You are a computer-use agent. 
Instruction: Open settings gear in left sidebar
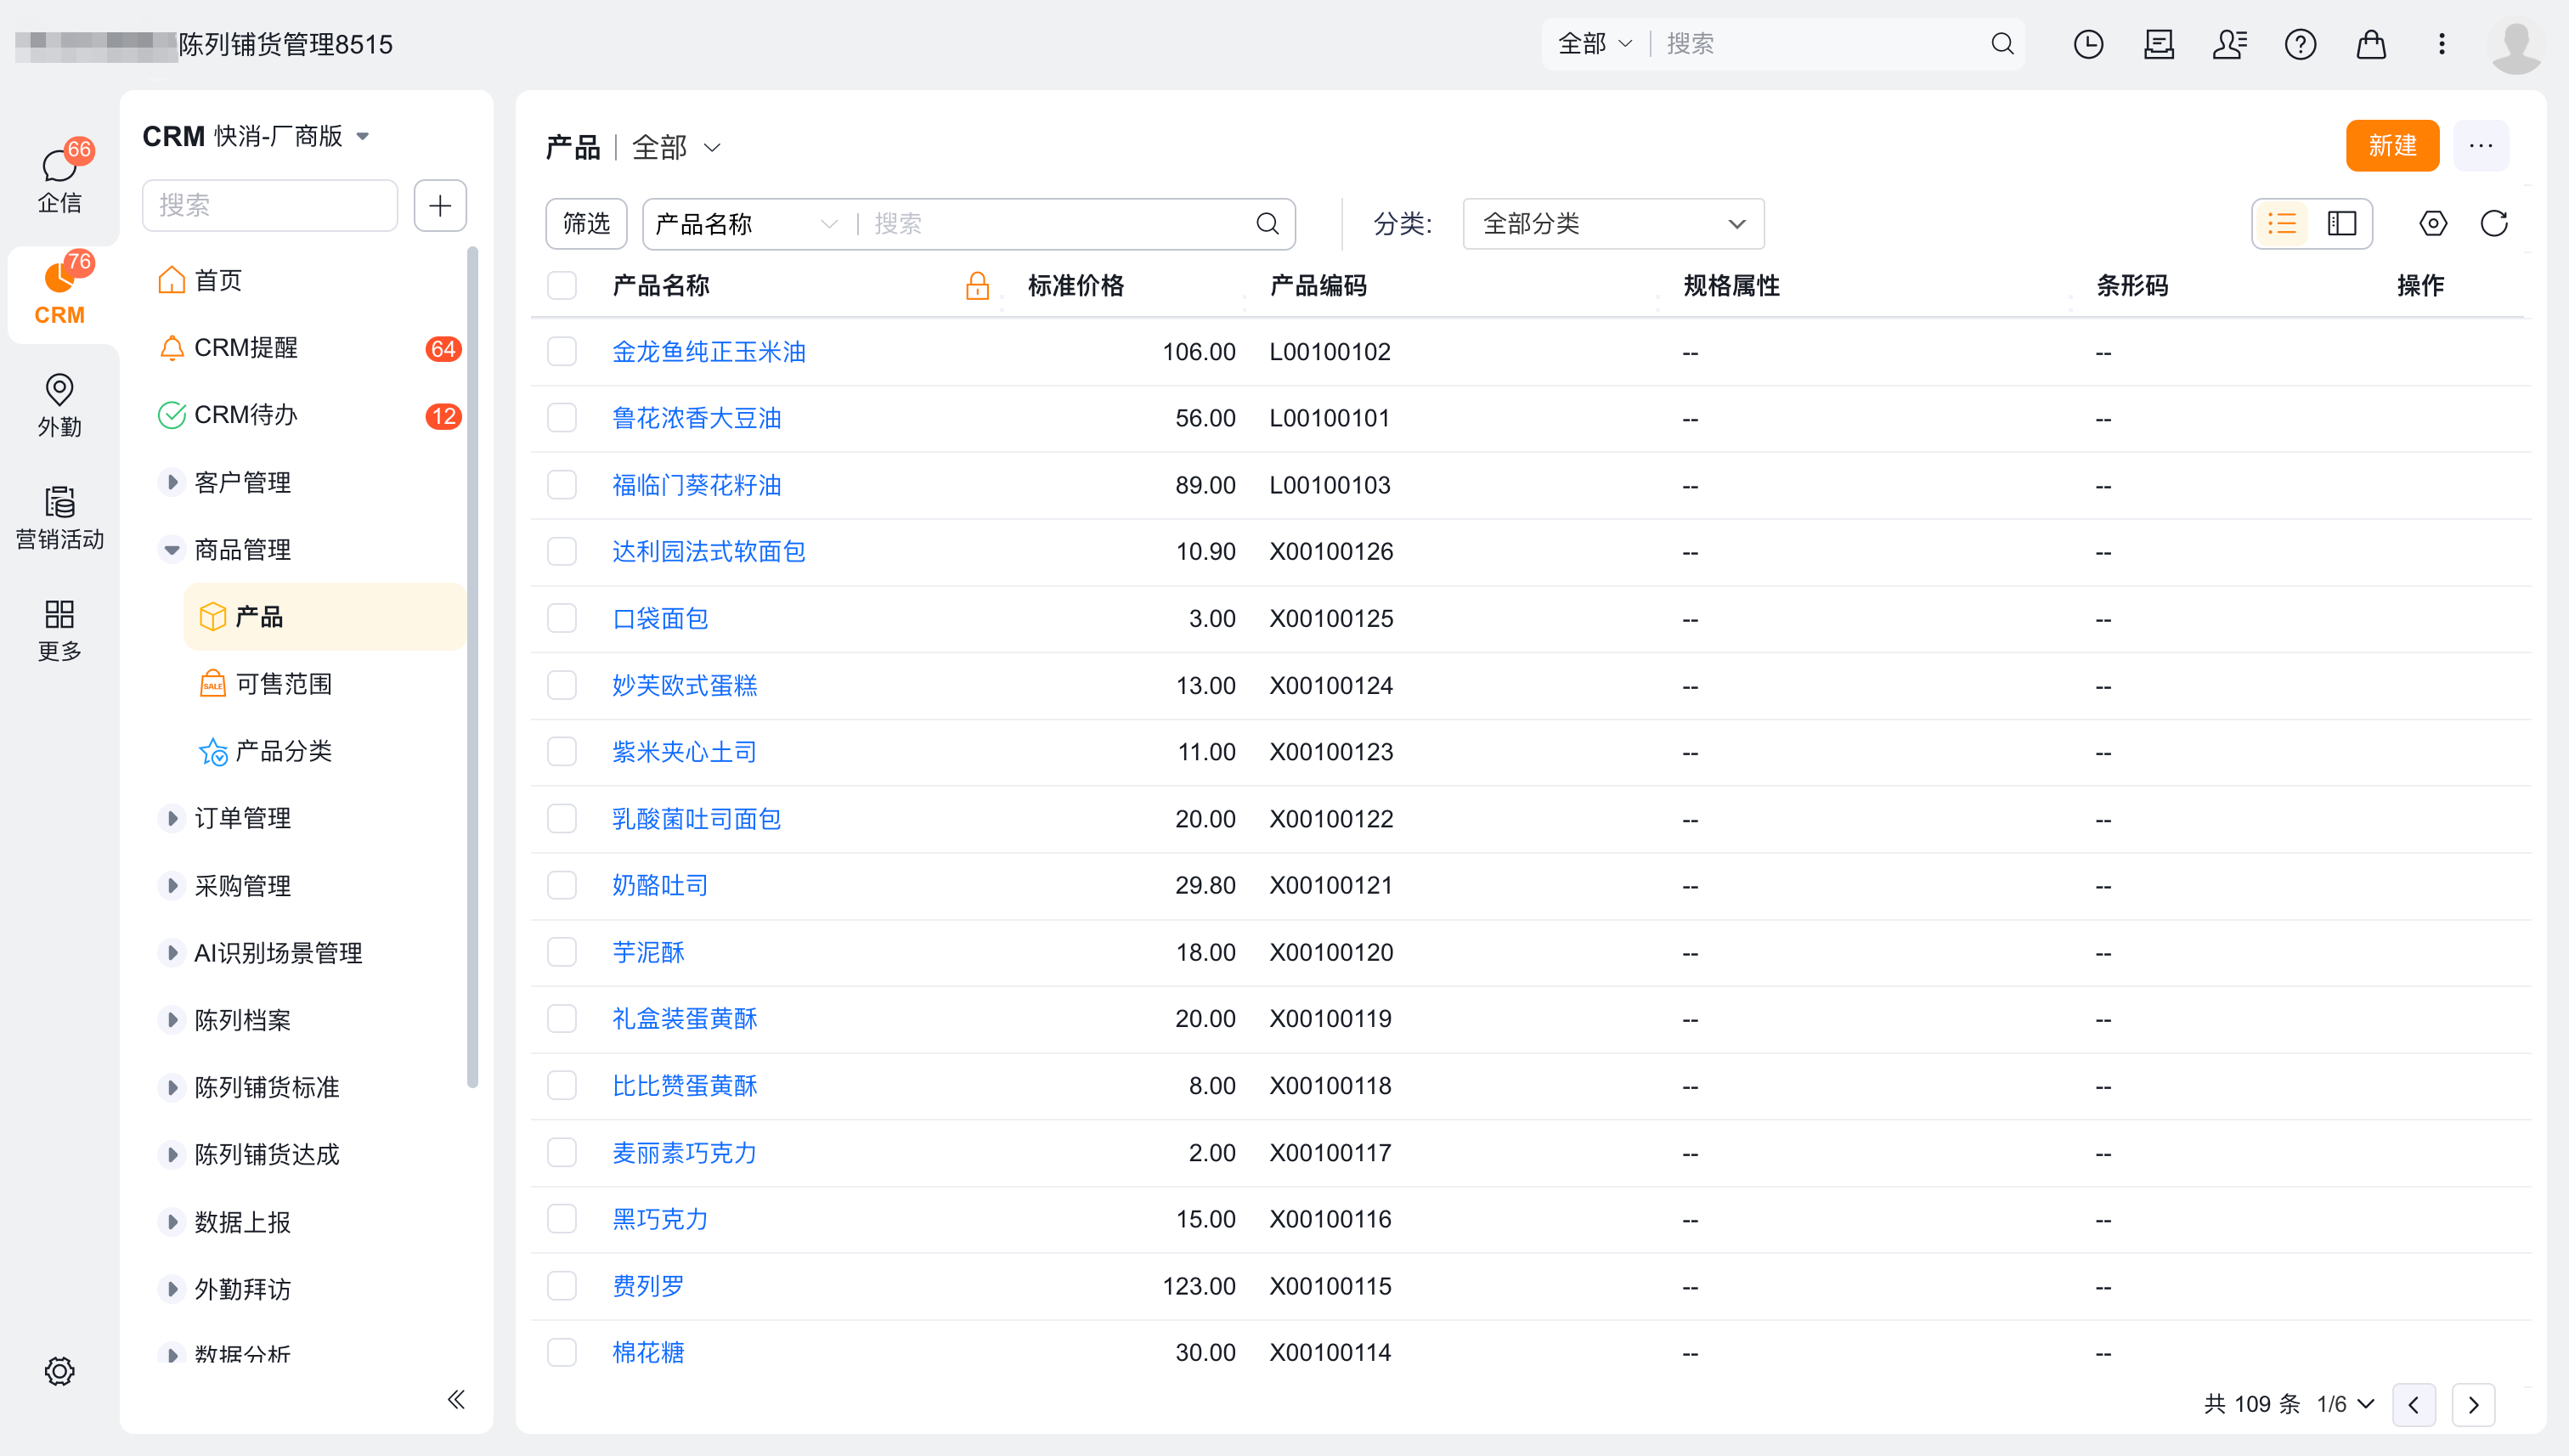pos(59,1371)
